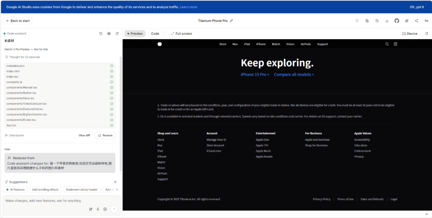Click the pencil icon beside Titanium Phone Pro
This screenshot has width=432, height=218.
click(231, 21)
